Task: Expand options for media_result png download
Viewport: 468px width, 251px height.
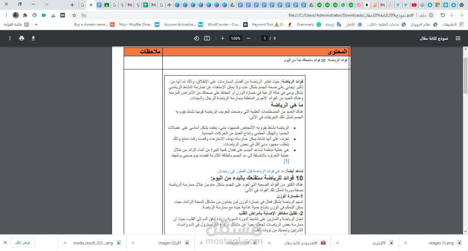Action: tap(65, 243)
